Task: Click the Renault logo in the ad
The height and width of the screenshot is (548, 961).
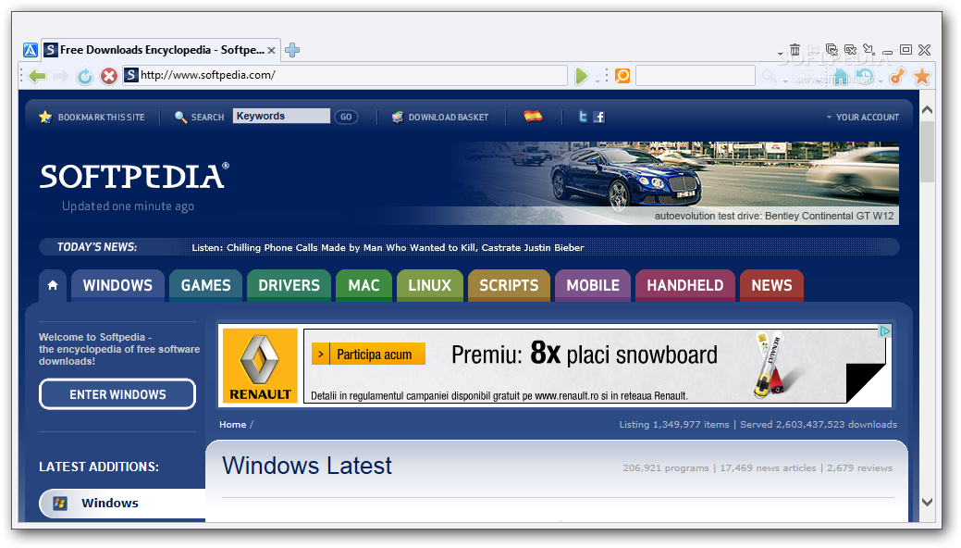Action: point(261,366)
